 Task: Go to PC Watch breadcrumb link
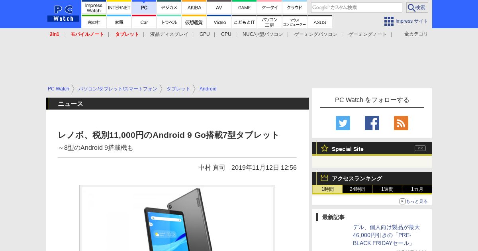[x=59, y=89]
